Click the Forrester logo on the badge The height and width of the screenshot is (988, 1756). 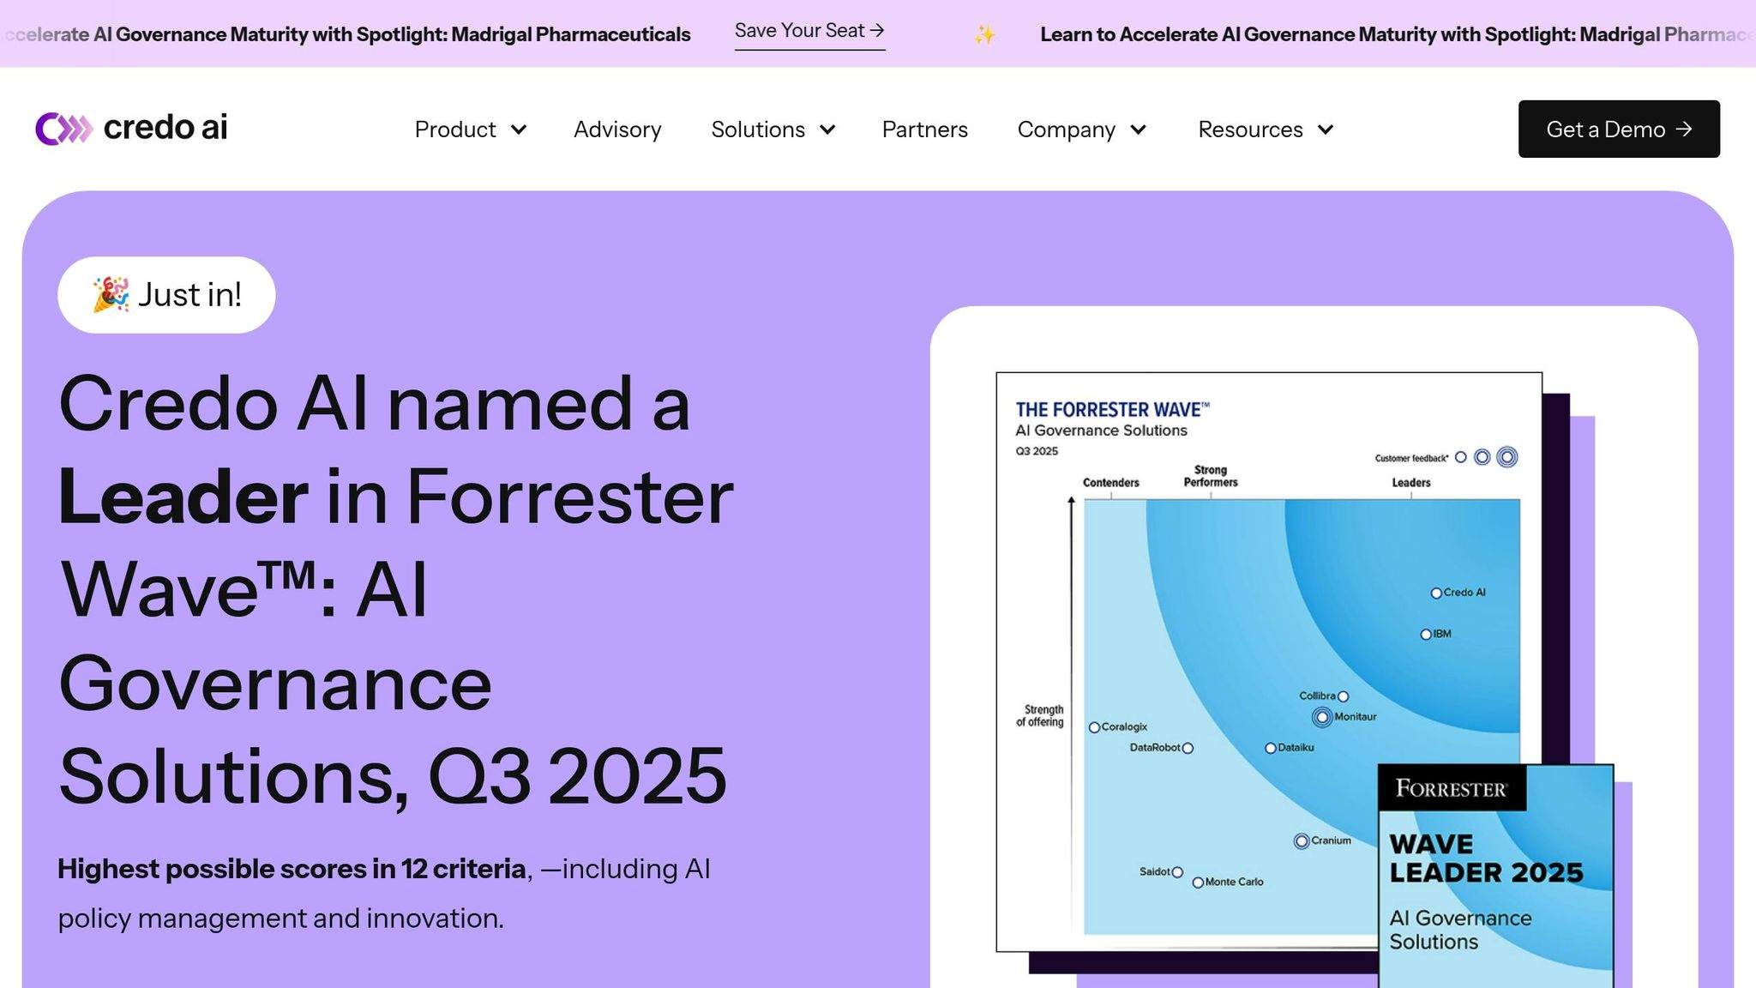click(1451, 788)
